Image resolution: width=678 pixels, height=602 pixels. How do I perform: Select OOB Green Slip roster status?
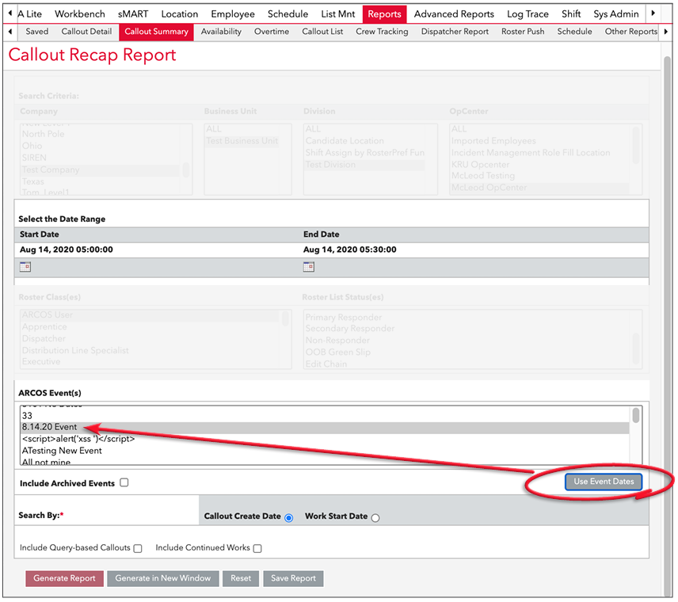coord(467,352)
